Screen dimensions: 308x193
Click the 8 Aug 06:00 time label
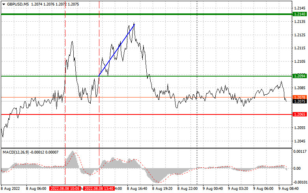pos(36,189)
